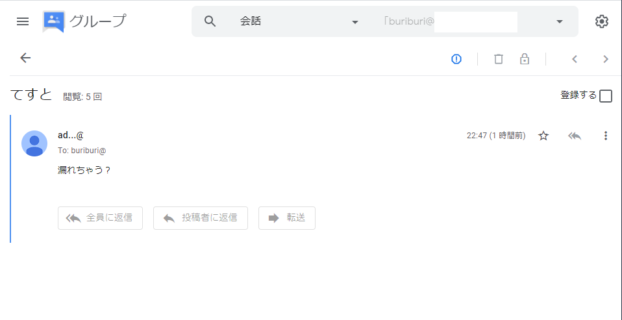Viewport: 622px width, 320px height.
Task: Click the sender avatar icon
Action: coord(34,143)
